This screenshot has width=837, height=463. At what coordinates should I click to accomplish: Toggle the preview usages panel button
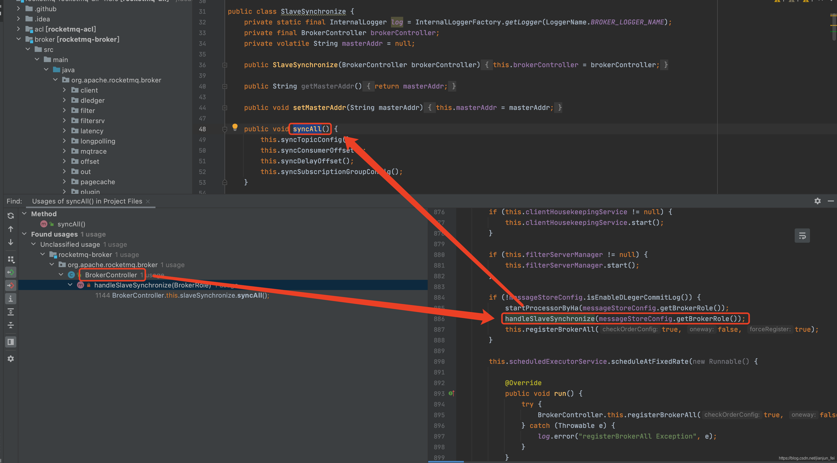10,342
